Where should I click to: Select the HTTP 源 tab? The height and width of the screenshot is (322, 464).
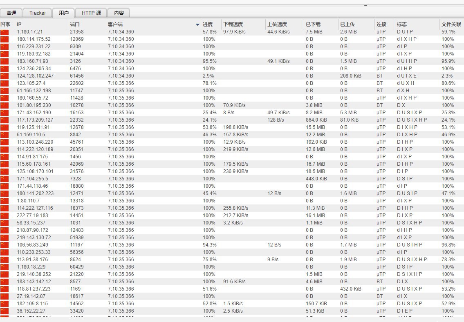(x=91, y=13)
